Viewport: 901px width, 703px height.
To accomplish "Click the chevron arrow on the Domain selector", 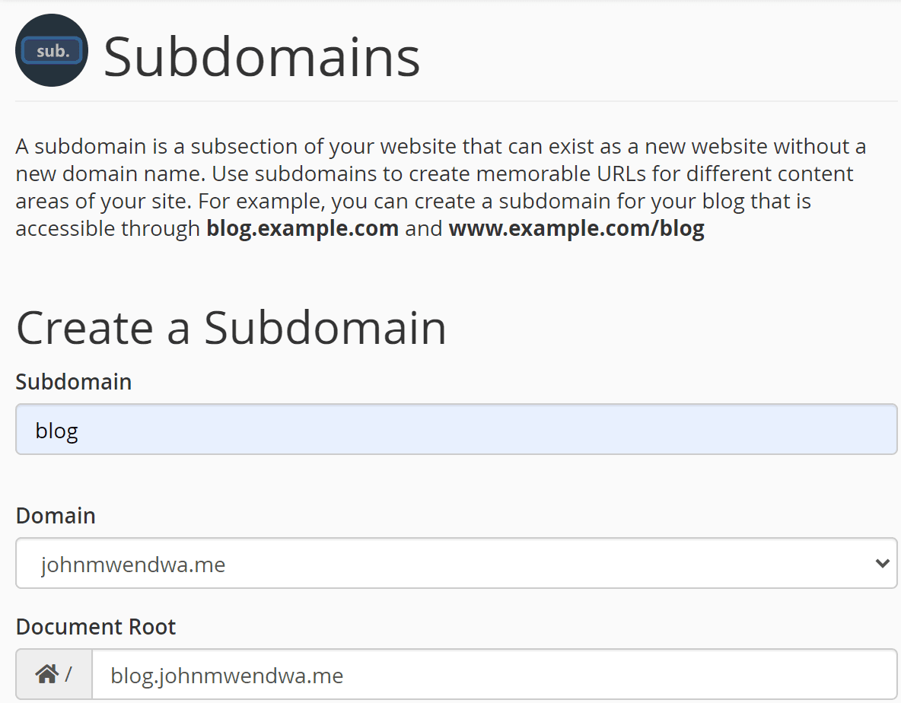I will pos(882,563).
